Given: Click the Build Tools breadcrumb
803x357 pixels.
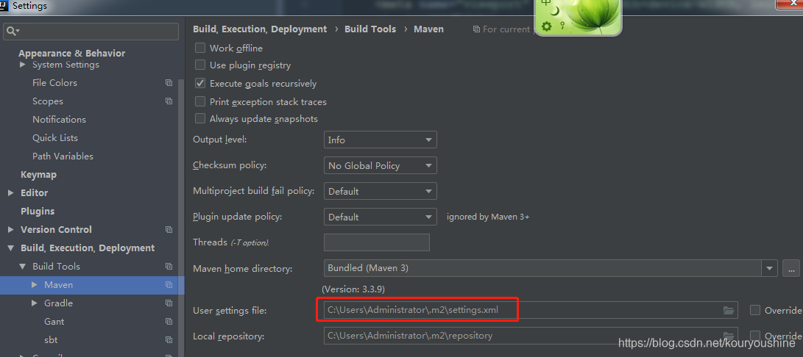Looking at the screenshot, I should click(370, 29).
